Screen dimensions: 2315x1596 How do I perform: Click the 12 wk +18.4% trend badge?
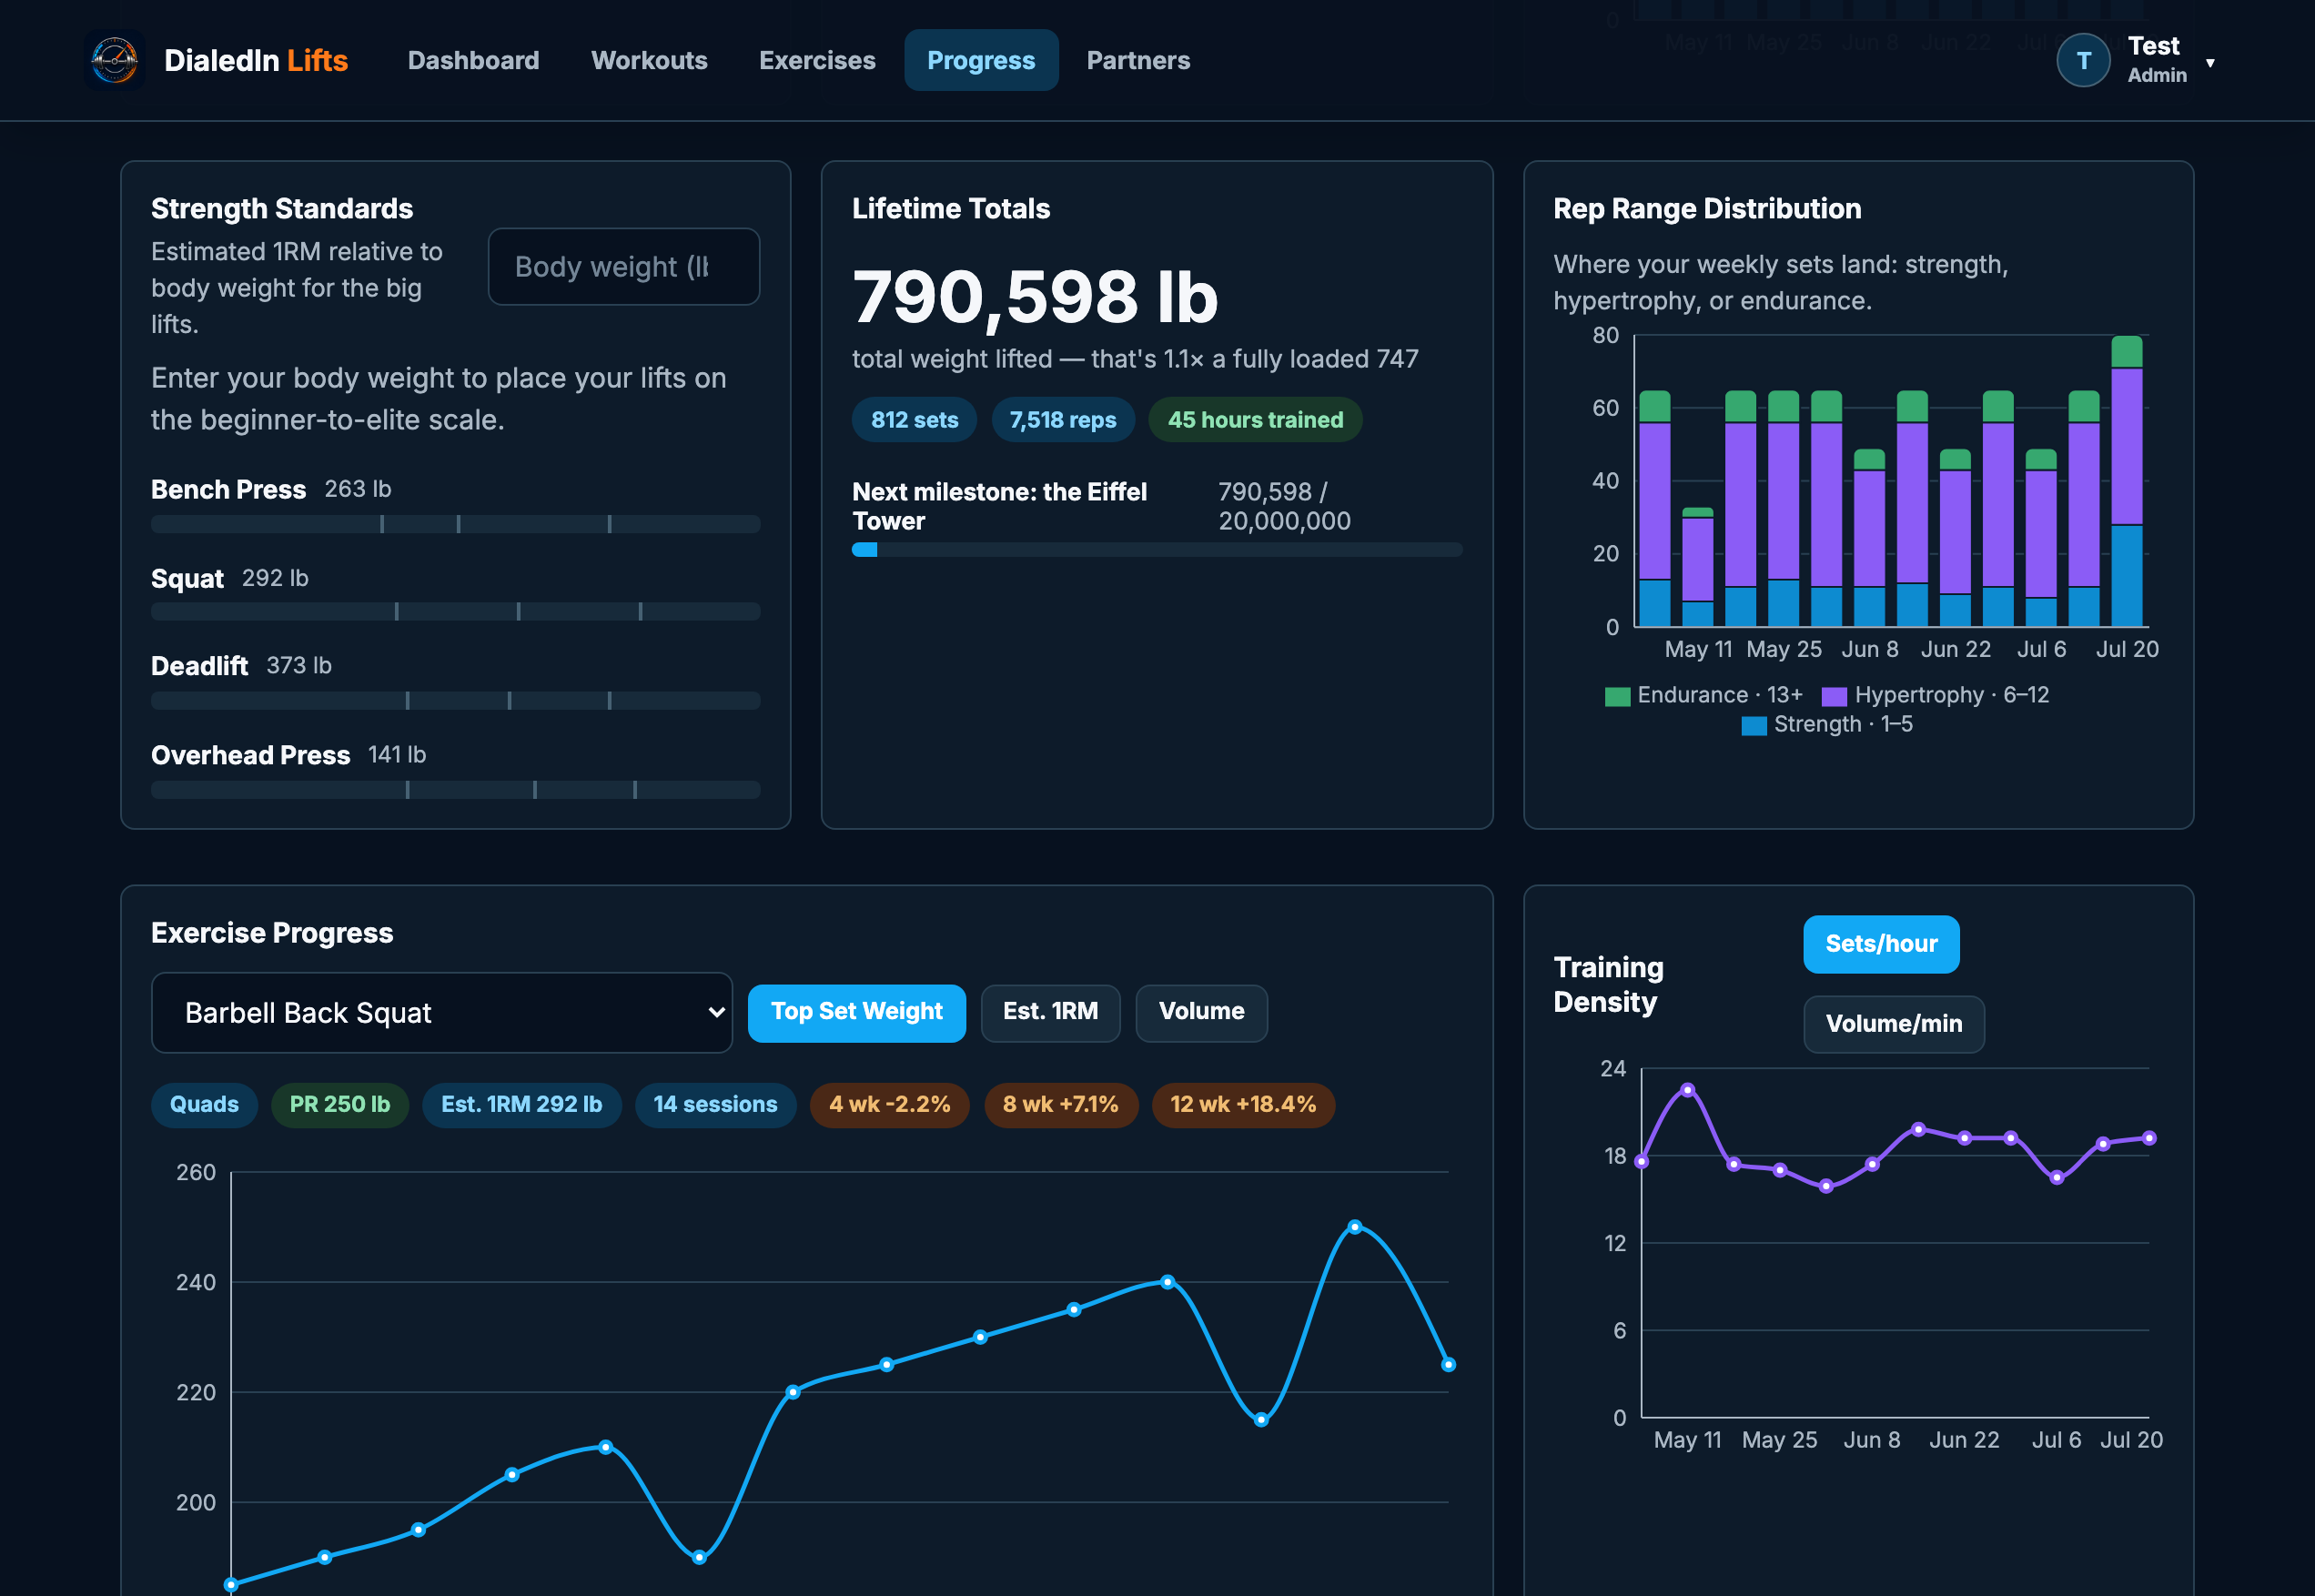pyautogui.click(x=1243, y=1104)
